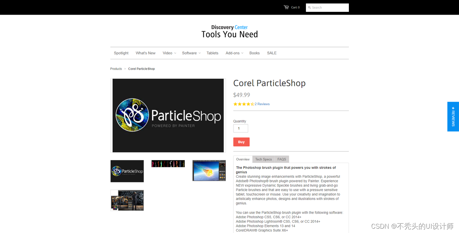Expand the Video dropdown menu
The height and width of the screenshot is (233, 459).
pos(169,53)
